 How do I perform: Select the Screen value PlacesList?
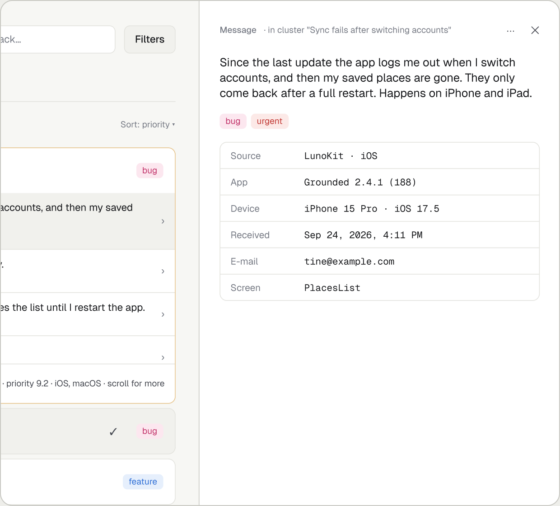(x=332, y=288)
